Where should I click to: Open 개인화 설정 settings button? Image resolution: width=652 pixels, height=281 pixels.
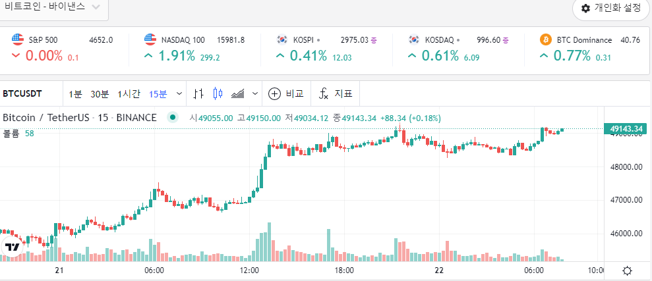[612, 9]
